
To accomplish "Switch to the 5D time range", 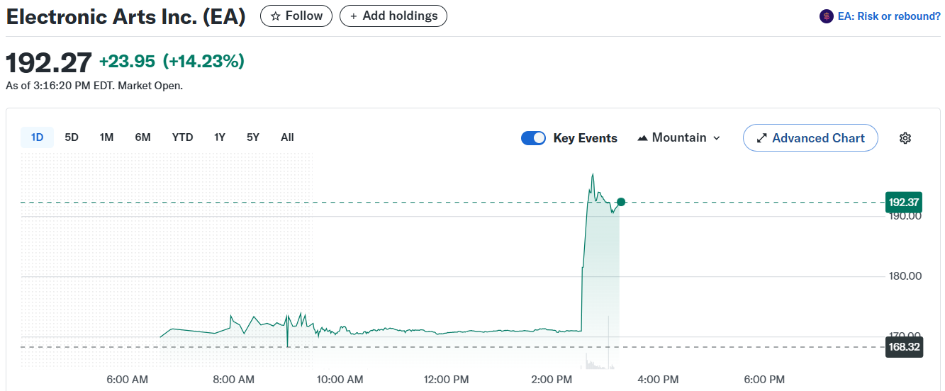I will pyautogui.click(x=72, y=137).
